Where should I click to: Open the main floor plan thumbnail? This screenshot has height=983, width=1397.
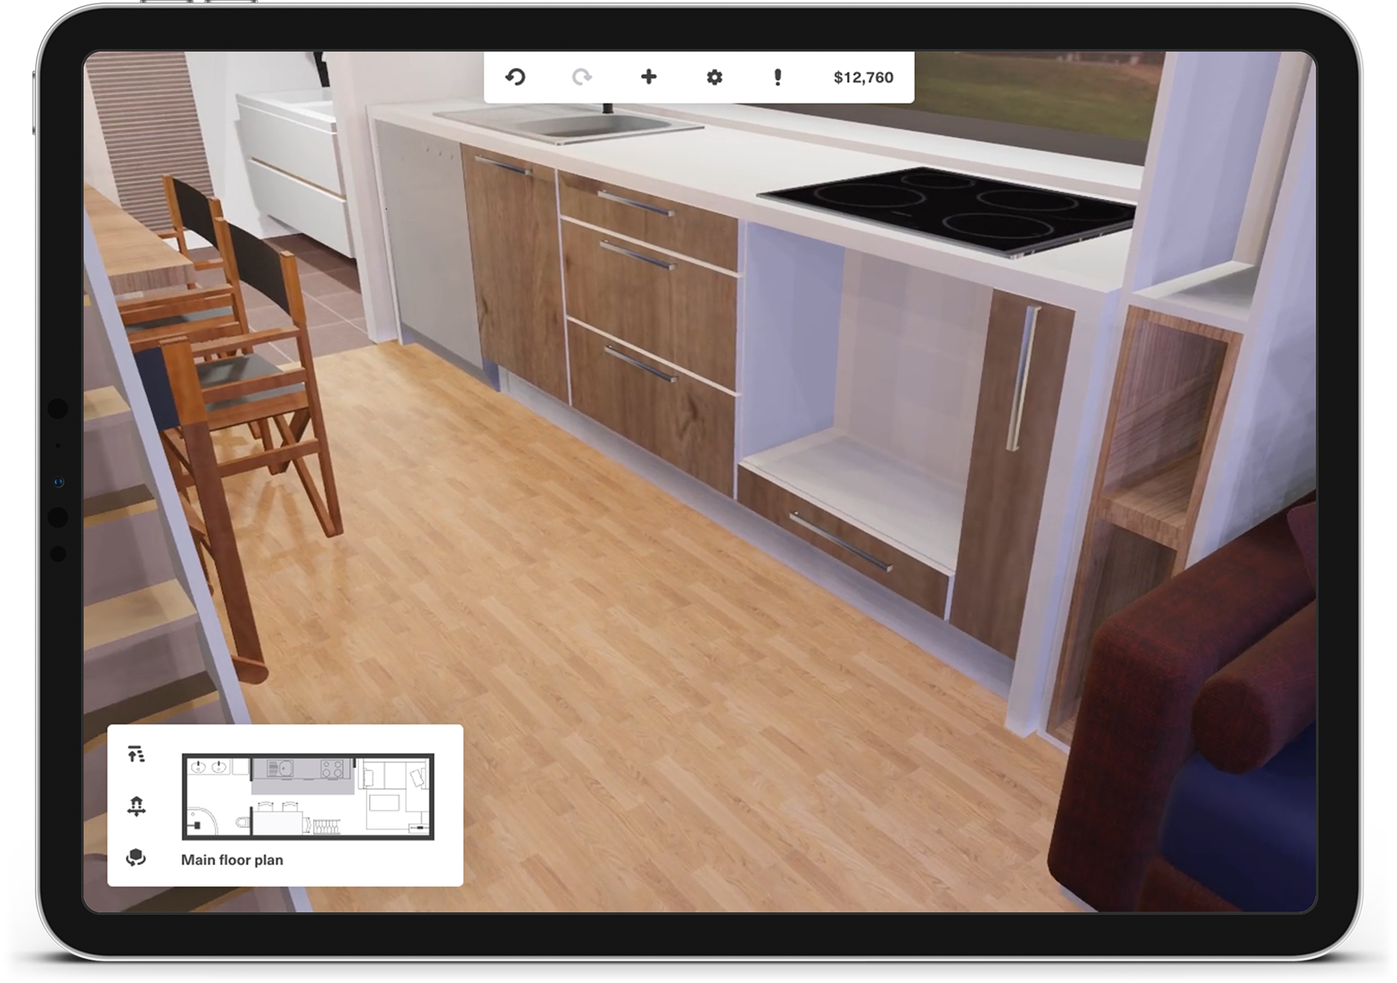[308, 797]
